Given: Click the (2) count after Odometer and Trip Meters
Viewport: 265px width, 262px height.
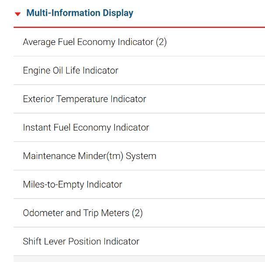Looking at the screenshot, I should [x=137, y=213].
